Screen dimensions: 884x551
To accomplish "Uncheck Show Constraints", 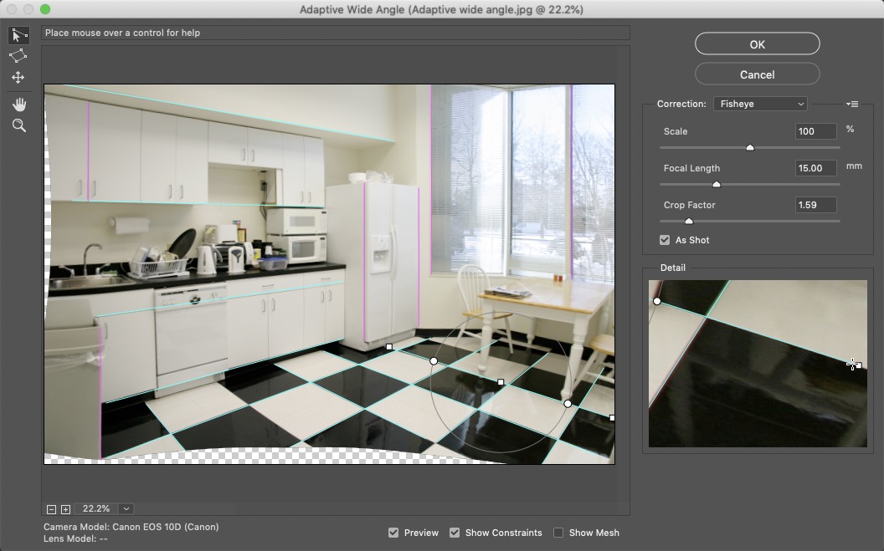I will (455, 533).
